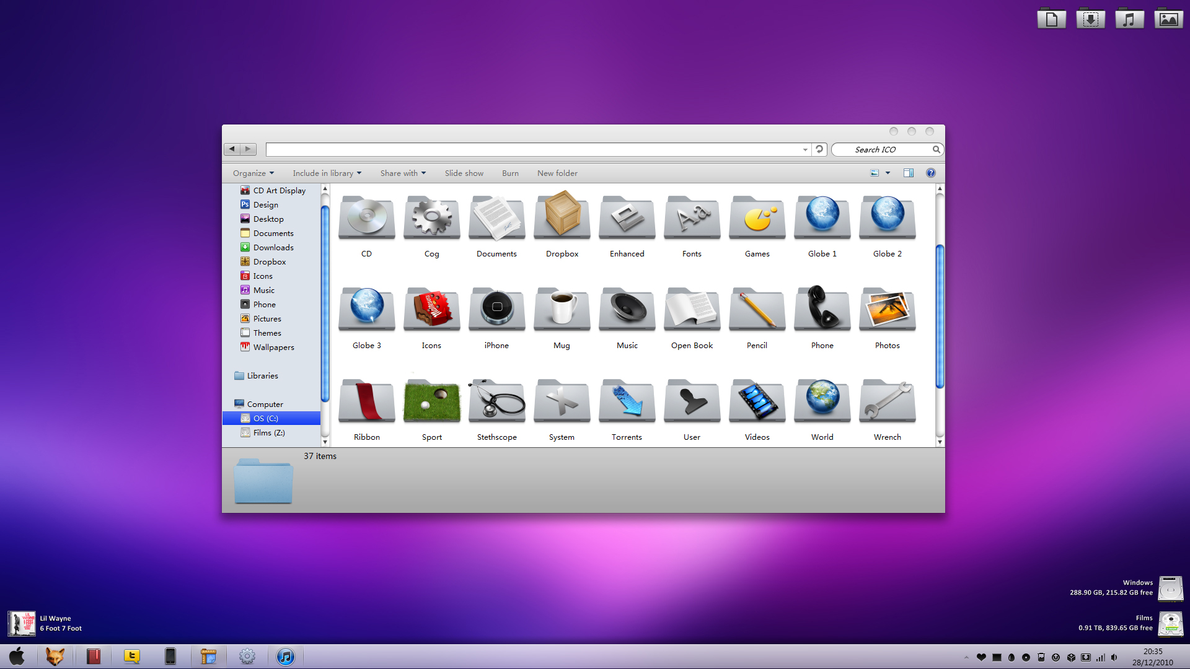The image size is (1190, 669).
Task: Select the Games folder icon
Action: (757, 217)
